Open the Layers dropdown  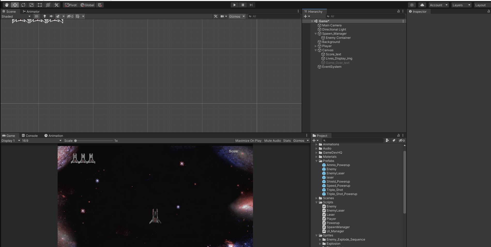click(x=461, y=5)
